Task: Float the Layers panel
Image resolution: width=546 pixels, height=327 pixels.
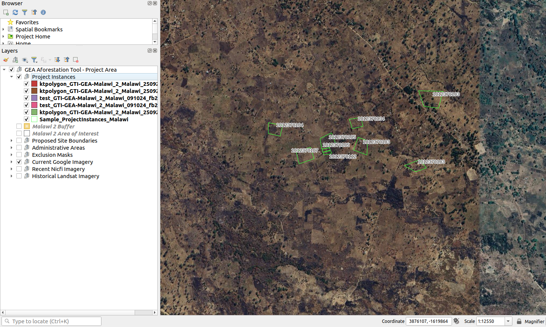Action: click(x=150, y=50)
